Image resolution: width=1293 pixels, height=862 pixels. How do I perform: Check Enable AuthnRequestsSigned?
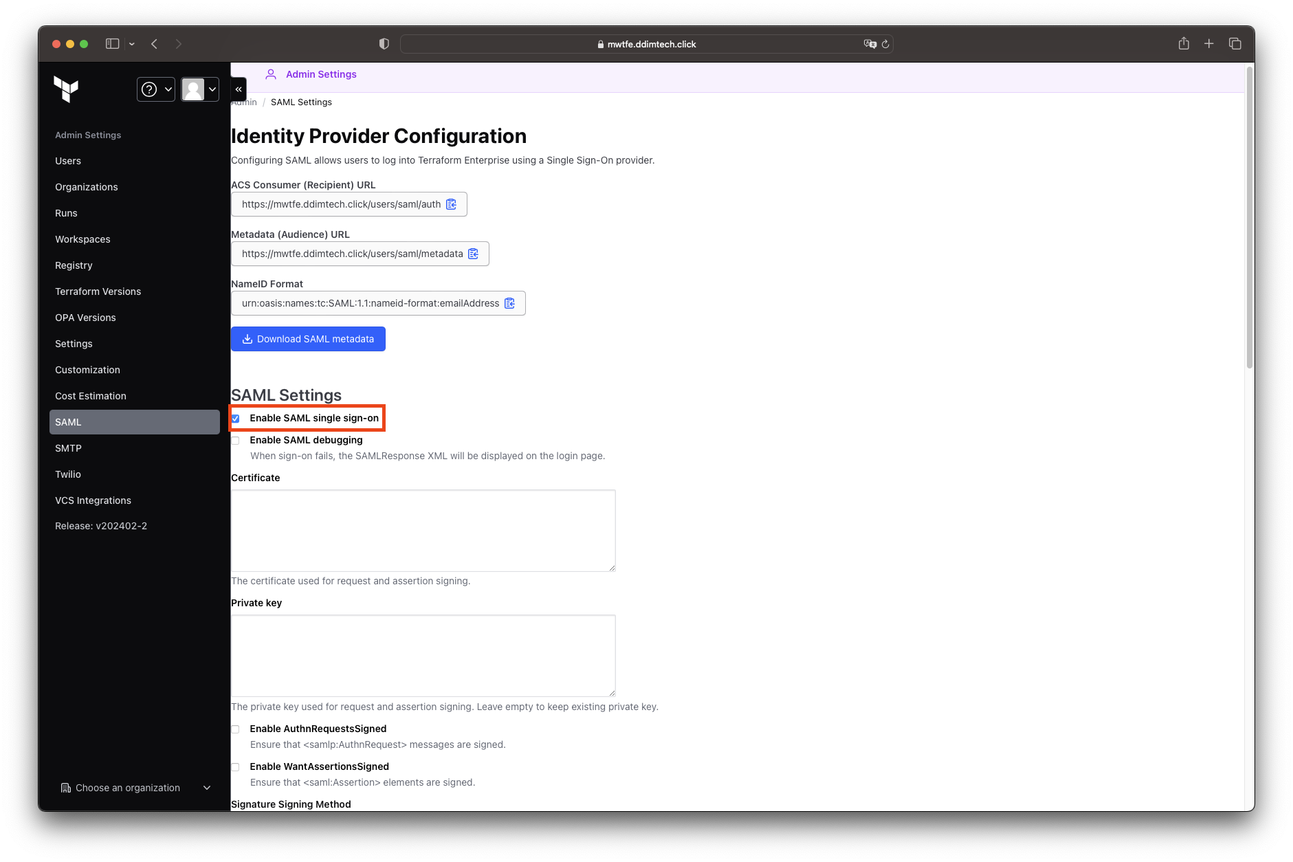236,729
